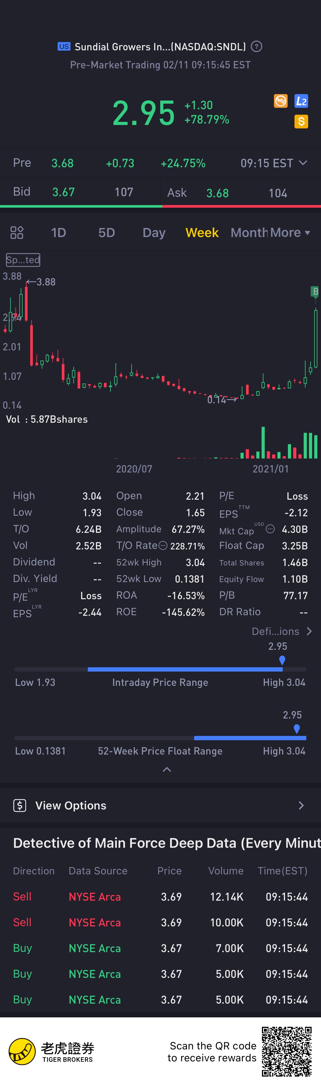The image size is (321, 1086).
Task: Tap the T/O Rate info icon
Action: 163,545
